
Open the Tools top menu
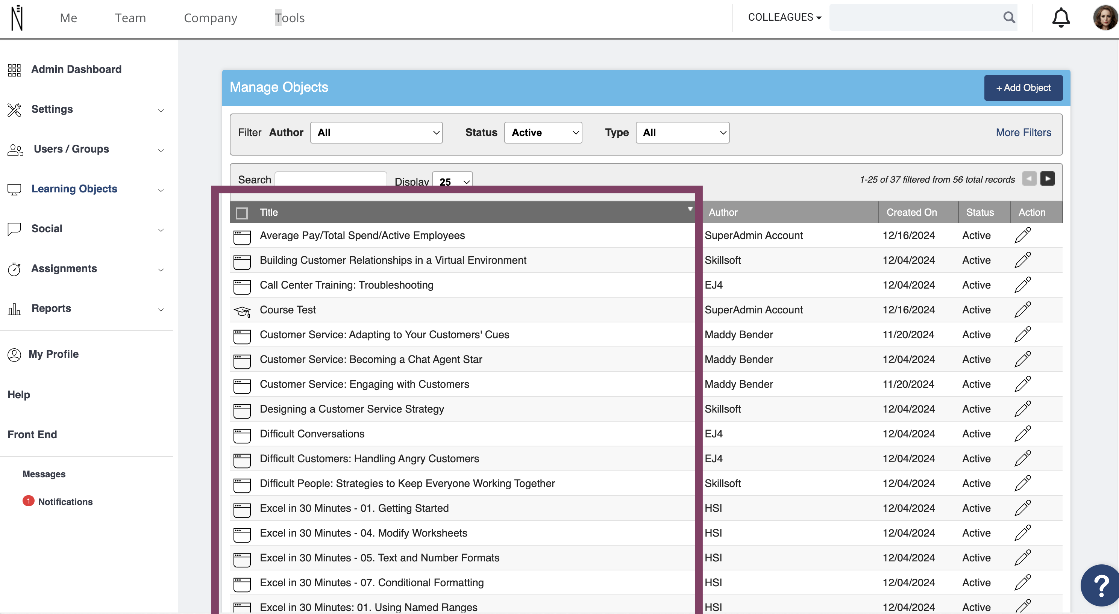(x=289, y=18)
